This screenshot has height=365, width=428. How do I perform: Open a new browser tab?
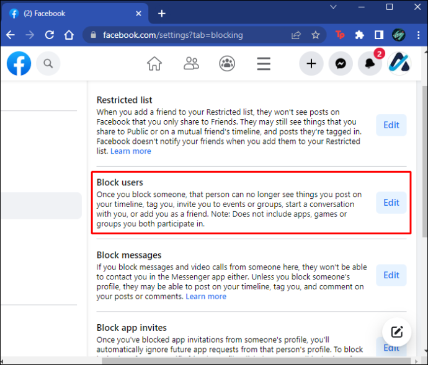coord(162,14)
